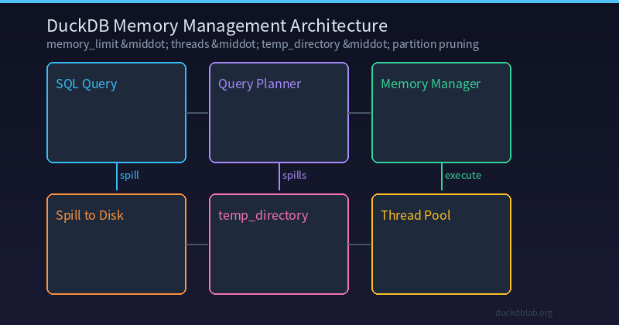The width and height of the screenshot is (619, 325).
Task: Select the Memory Manager box
Action: [x=441, y=112]
